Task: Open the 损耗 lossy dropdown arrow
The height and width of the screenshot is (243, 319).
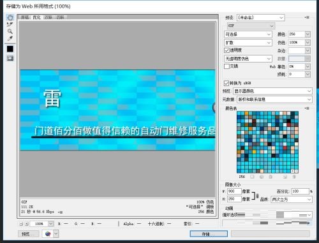Action: pyautogui.click(x=308, y=74)
